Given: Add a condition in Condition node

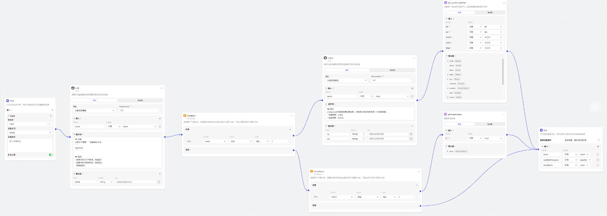Looking at the screenshot, I should pyautogui.click(x=290, y=129).
